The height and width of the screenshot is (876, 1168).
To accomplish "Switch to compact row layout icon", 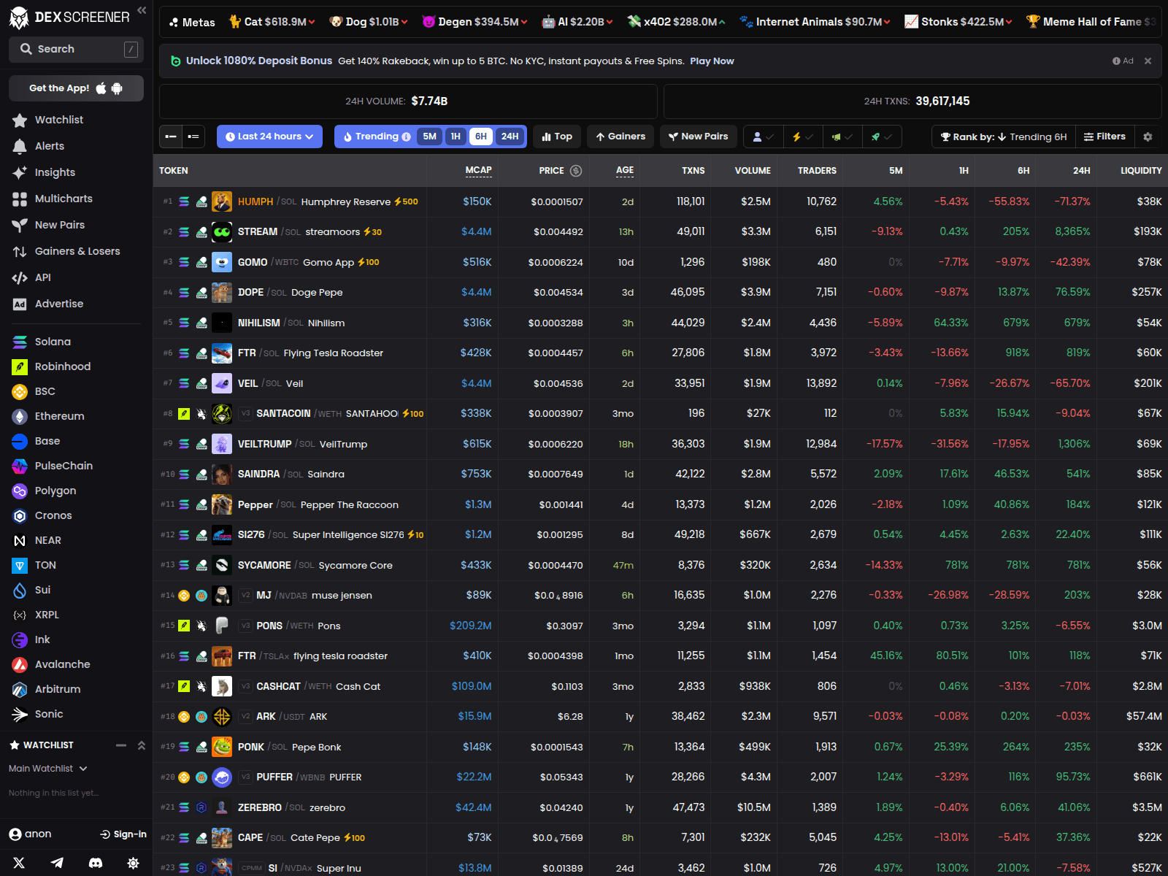I will pyautogui.click(x=171, y=137).
